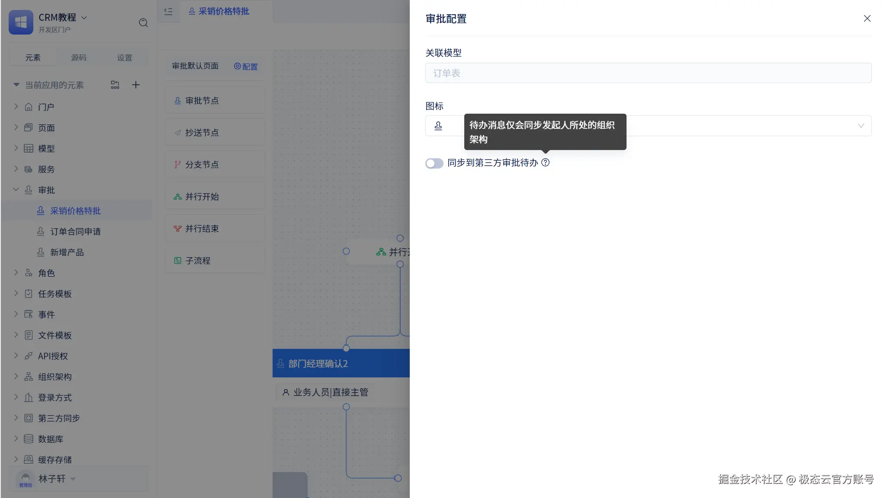Click the 关联模型 input field
The image size is (887, 498).
(x=648, y=73)
